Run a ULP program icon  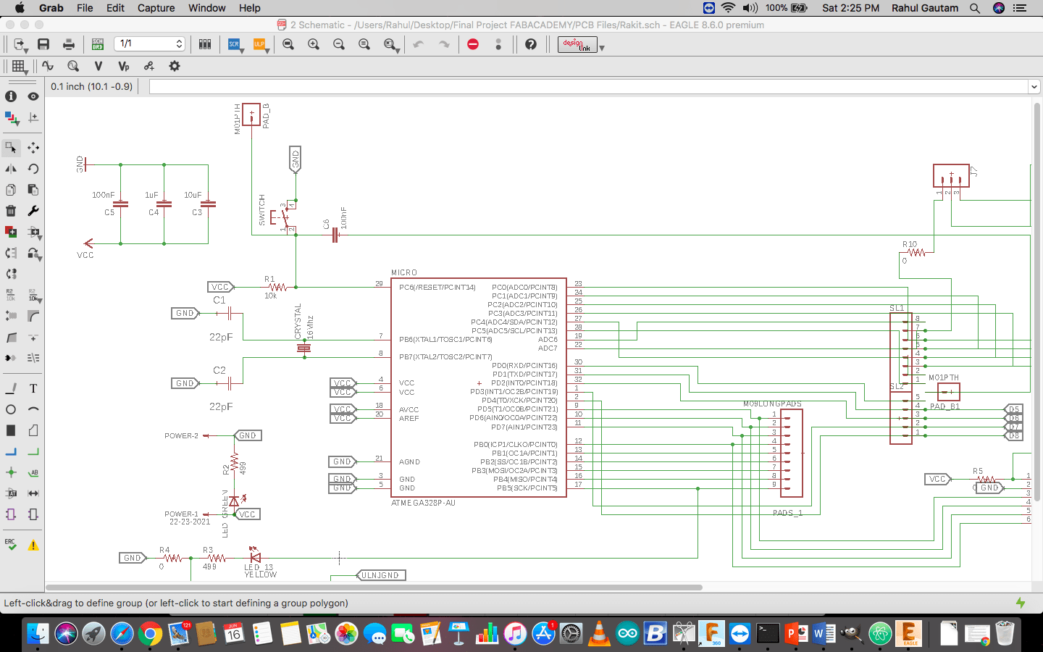coord(259,44)
